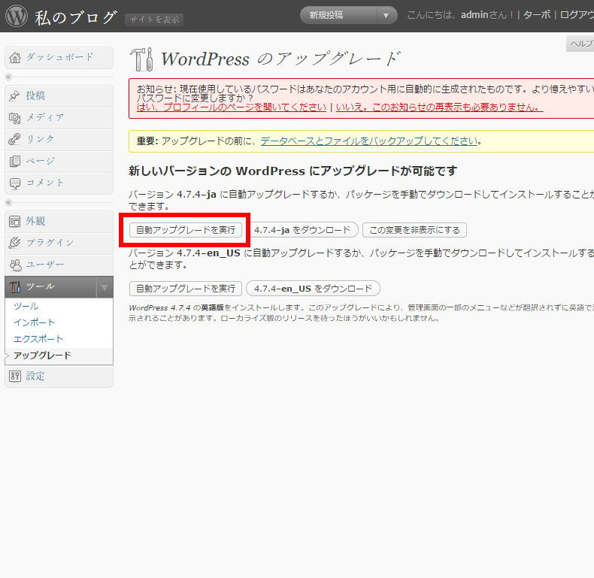Collapse the ツール menu with its arrow
Image resolution: width=594 pixels, height=578 pixels.
pos(105,287)
